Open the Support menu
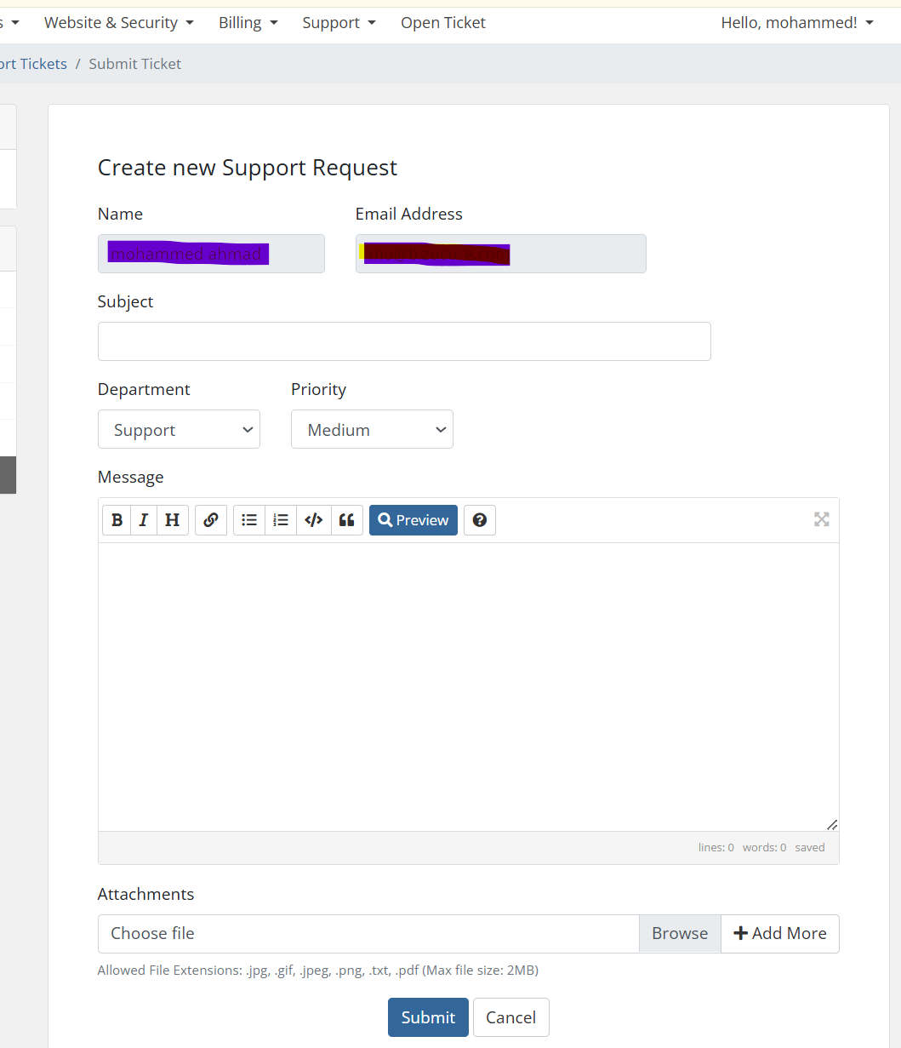Image resolution: width=901 pixels, height=1048 pixels. 339,23
